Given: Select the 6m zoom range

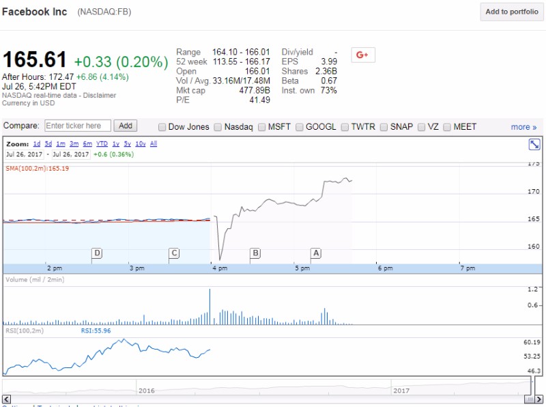Looking at the screenshot, I should 87,143.
